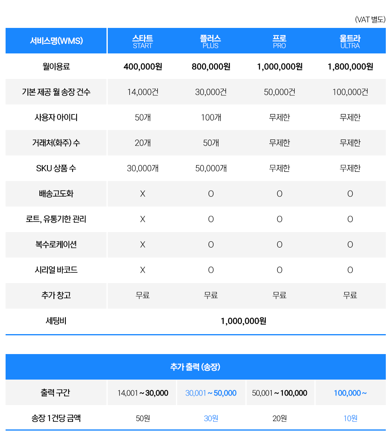Click the 800,000원 price

[211, 67]
